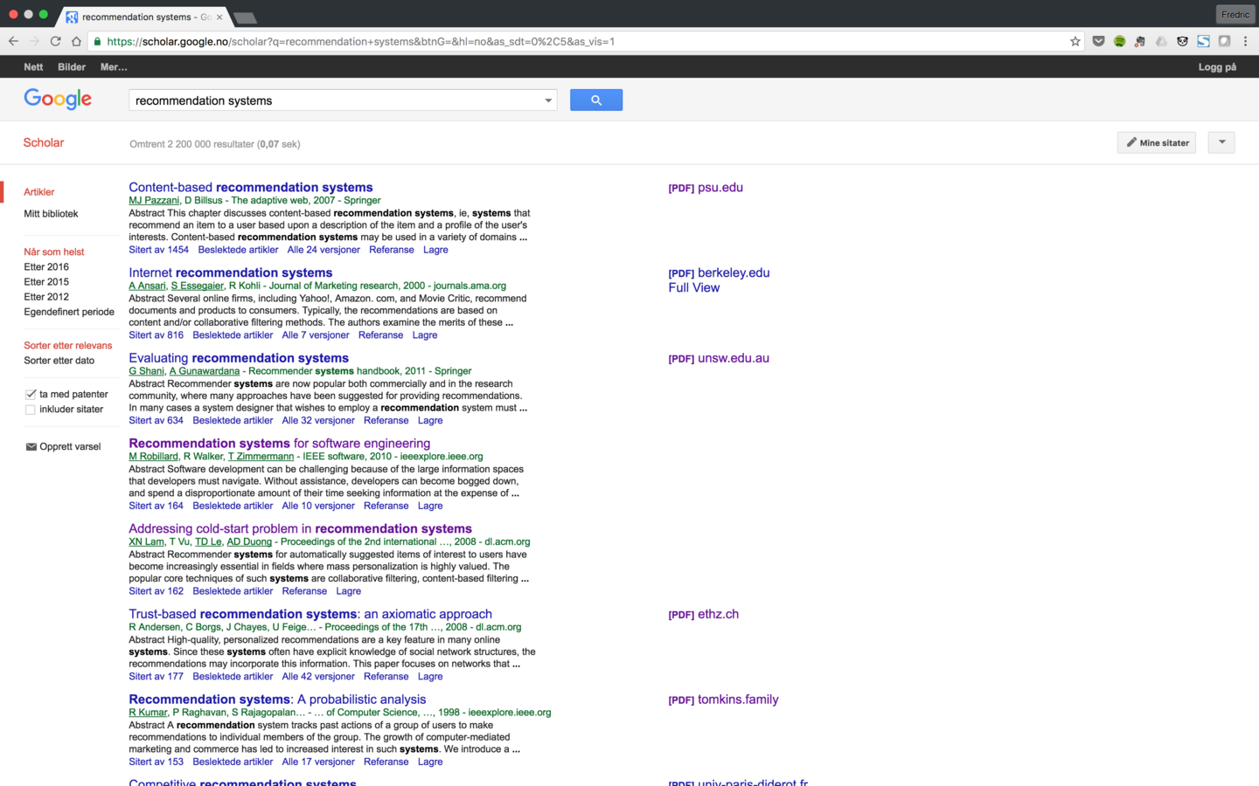Click the browser back arrow
Screen dimensions: 1259x786
13,41
